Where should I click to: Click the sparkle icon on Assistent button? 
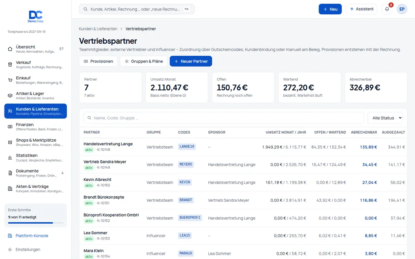(x=352, y=9)
